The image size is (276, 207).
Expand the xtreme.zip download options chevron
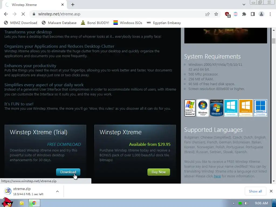57,191
